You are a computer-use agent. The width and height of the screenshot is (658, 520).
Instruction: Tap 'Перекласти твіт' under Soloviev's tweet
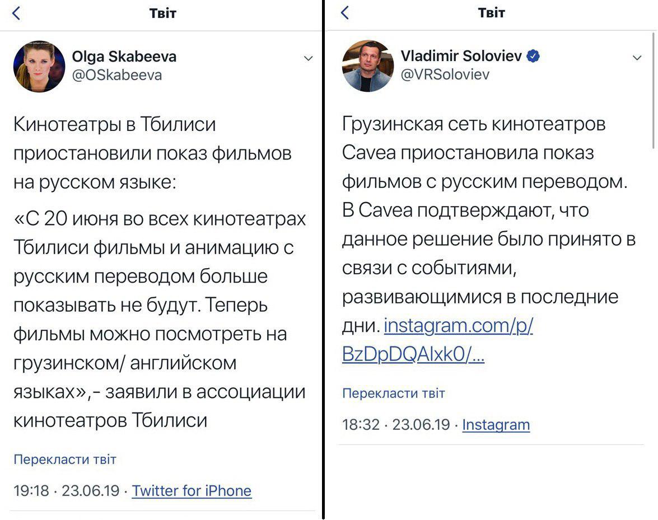pyautogui.click(x=393, y=393)
